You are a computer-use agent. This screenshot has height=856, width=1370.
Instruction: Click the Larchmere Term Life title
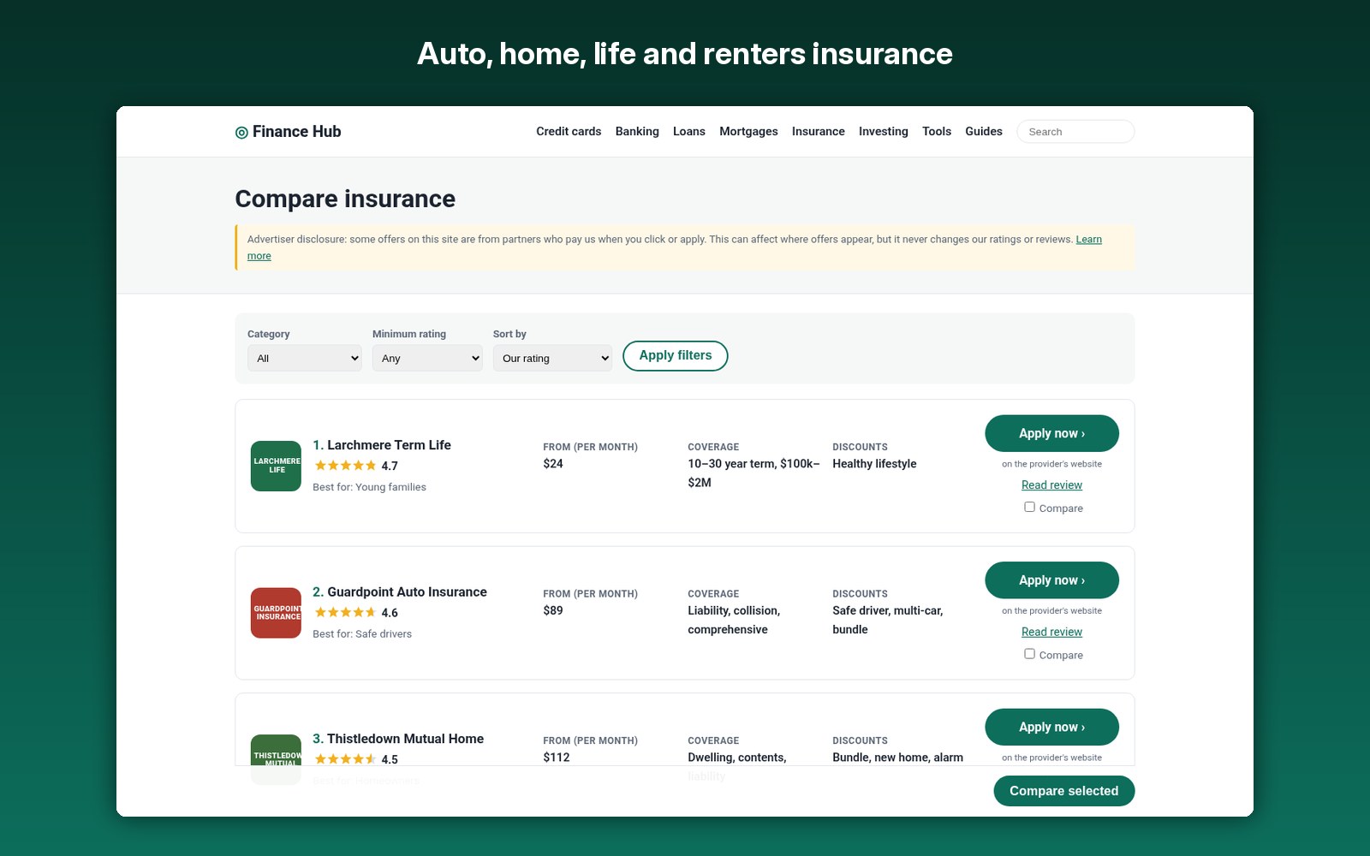[x=389, y=445]
